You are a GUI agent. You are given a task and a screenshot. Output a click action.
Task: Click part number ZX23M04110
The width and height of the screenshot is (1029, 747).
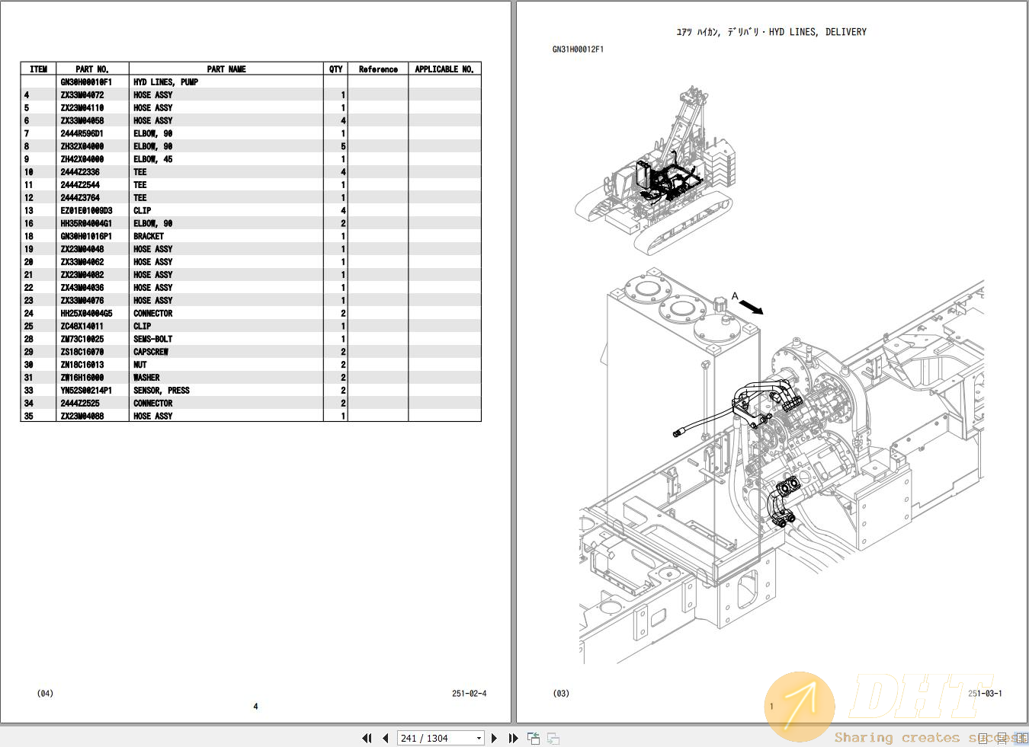point(82,108)
